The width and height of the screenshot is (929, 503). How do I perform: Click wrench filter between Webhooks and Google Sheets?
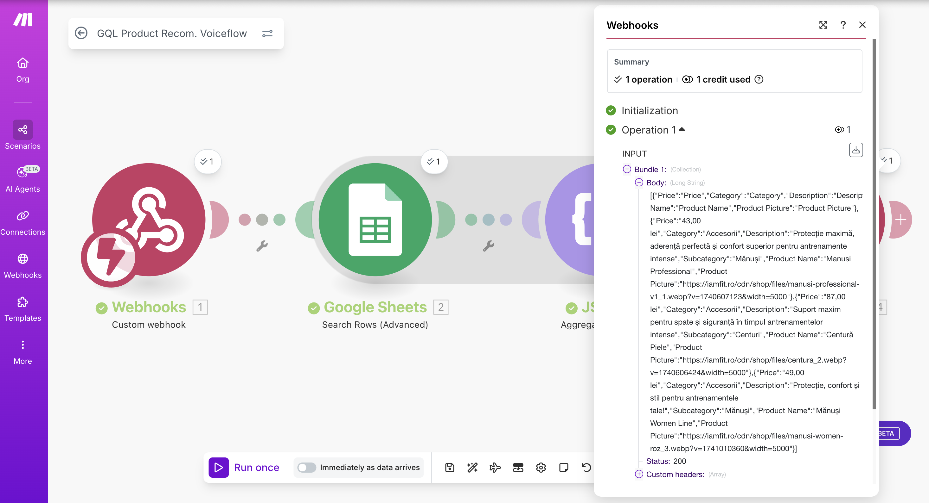tap(262, 246)
